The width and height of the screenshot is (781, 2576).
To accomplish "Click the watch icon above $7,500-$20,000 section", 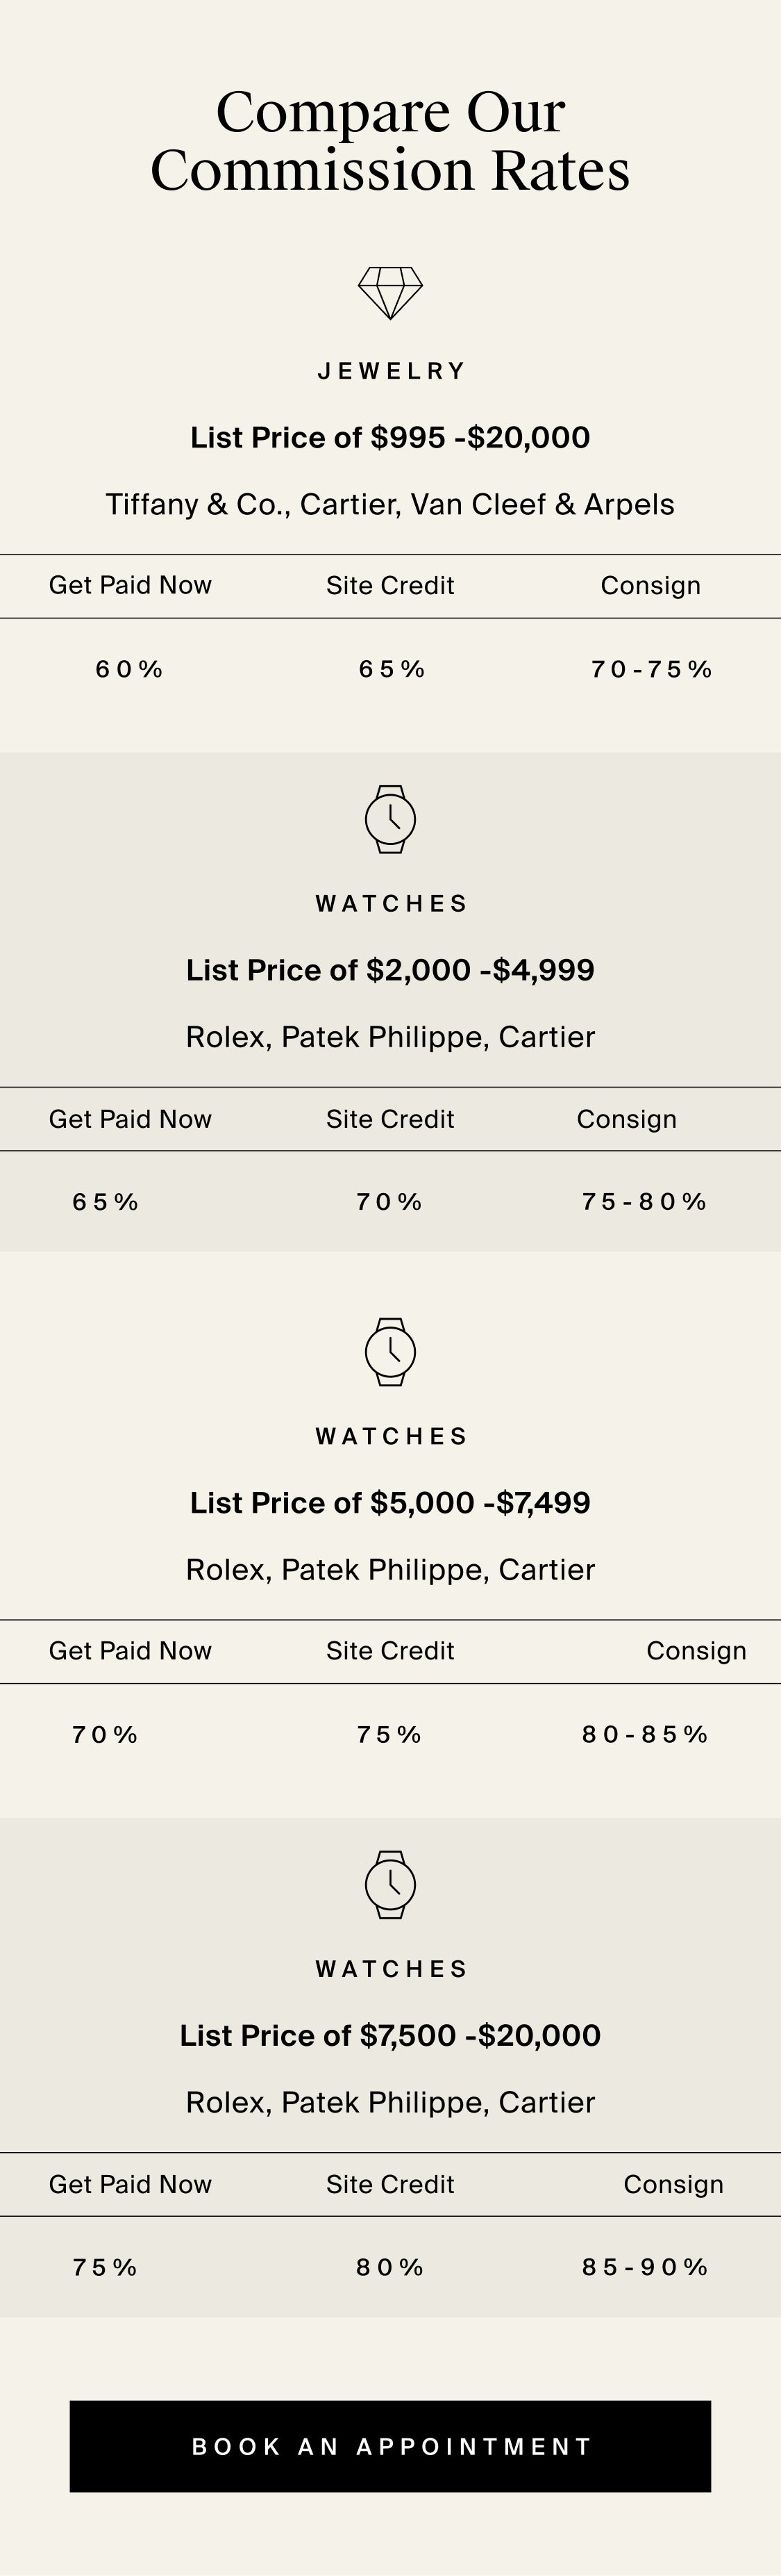I will pyautogui.click(x=390, y=1885).
